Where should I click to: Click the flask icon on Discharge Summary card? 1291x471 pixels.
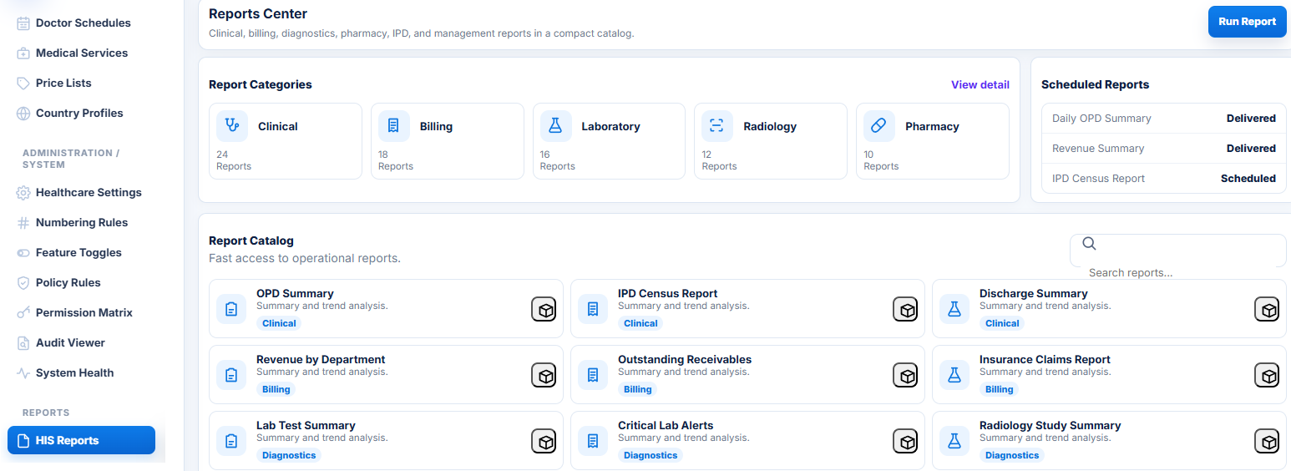pyautogui.click(x=954, y=309)
